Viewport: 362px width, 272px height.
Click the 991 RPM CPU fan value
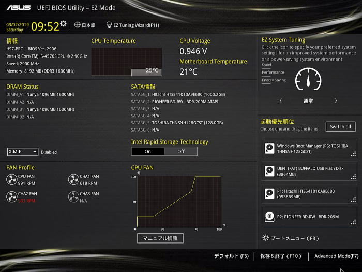click(26, 183)
